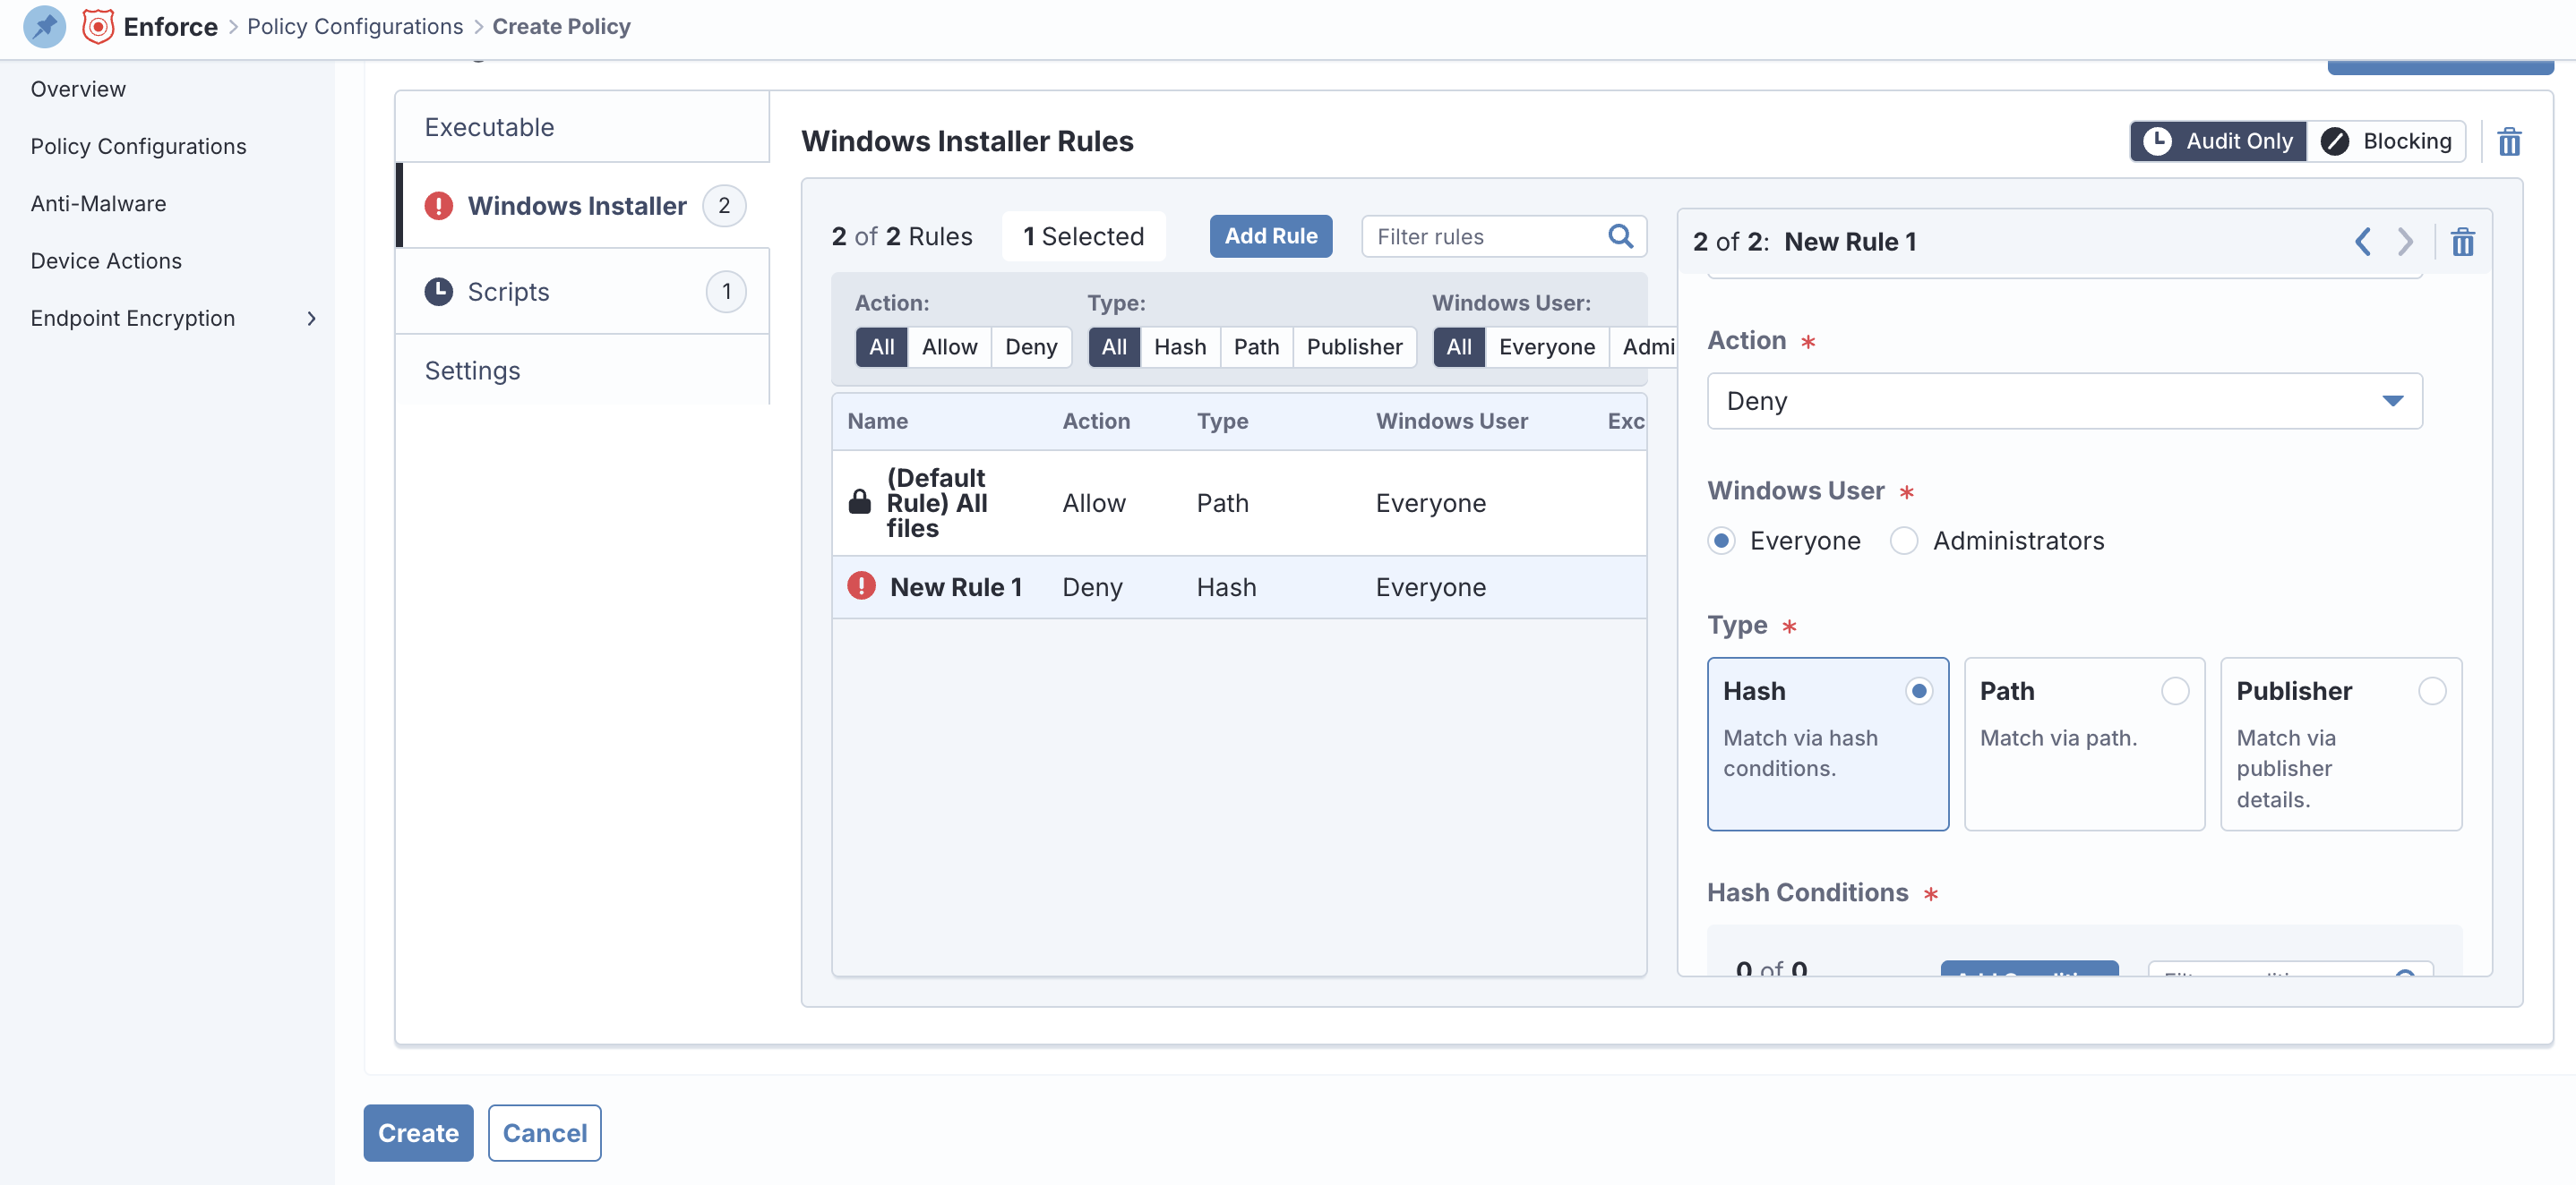Choose the Publisher type radio option

(x=2431, y=690)
